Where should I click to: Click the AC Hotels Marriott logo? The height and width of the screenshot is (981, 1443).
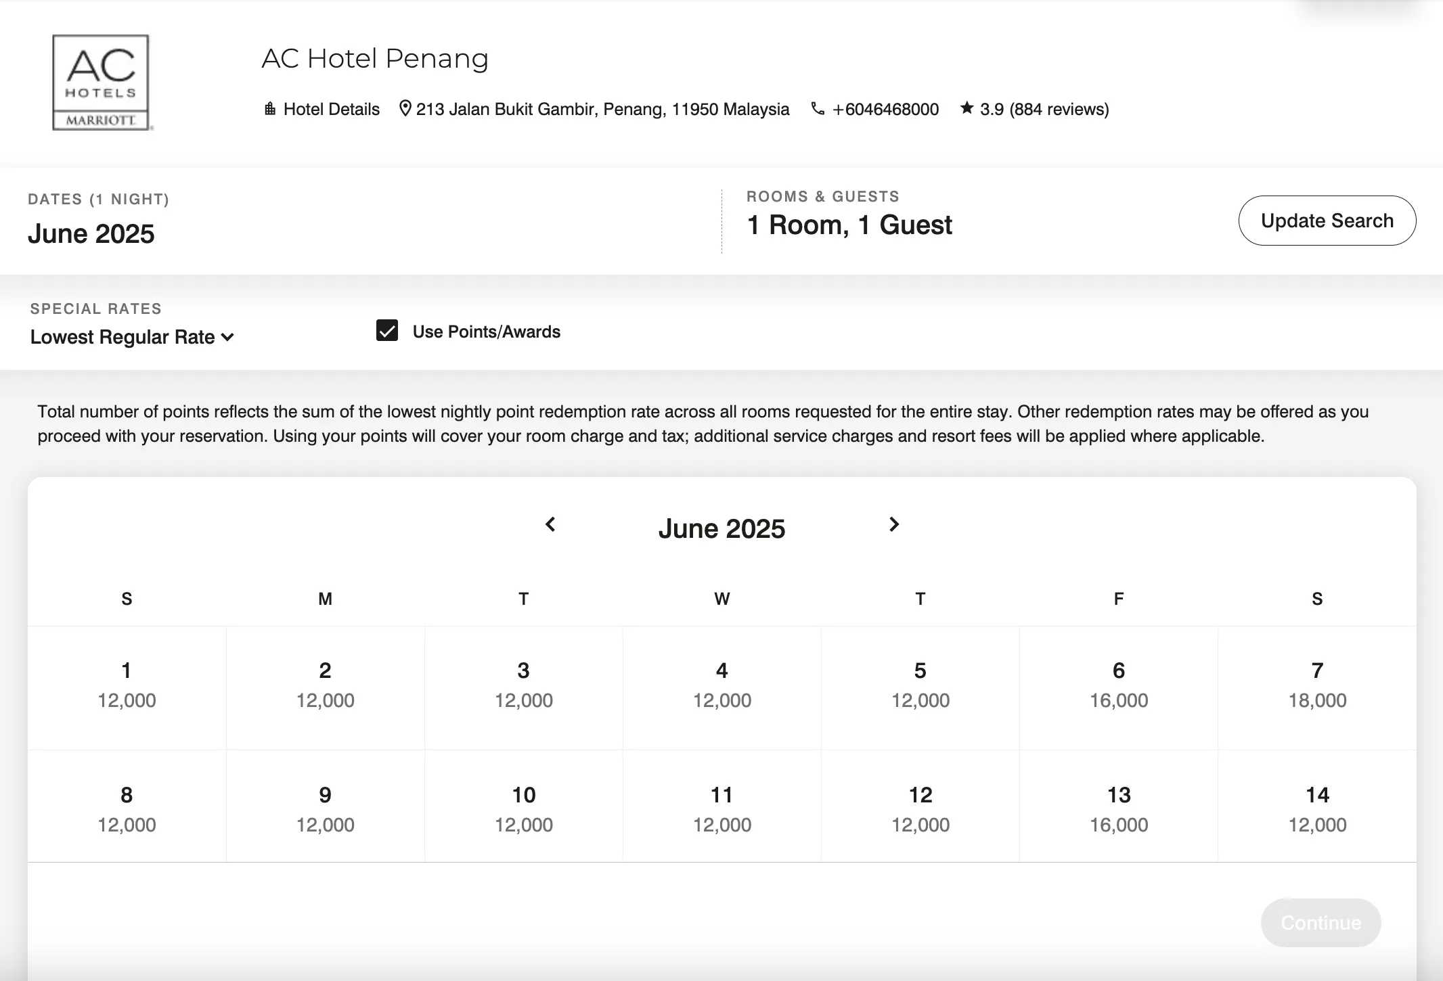click(x=101, y=83)
